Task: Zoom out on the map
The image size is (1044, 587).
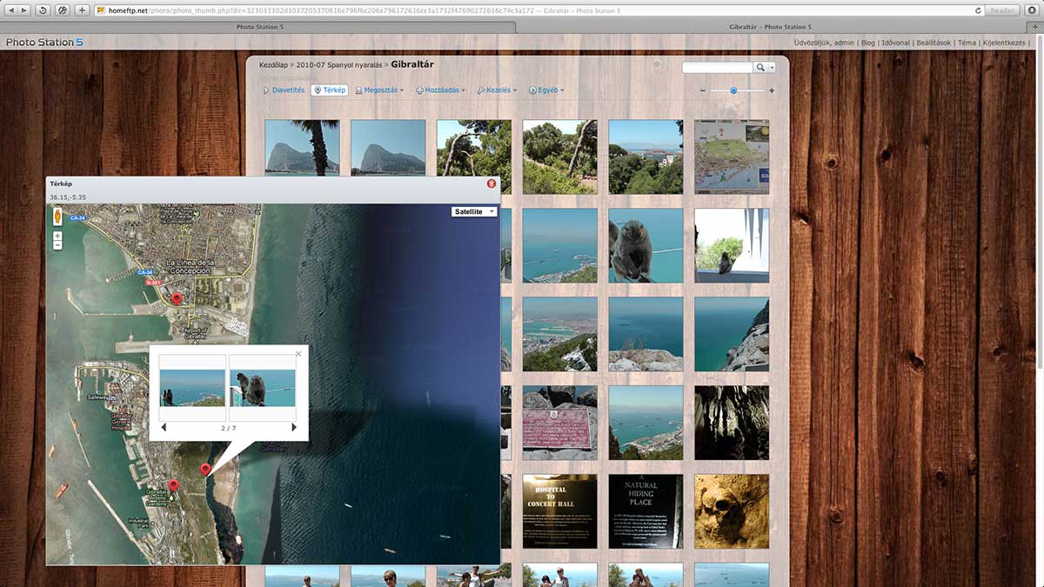Action: tap(57, 245)
